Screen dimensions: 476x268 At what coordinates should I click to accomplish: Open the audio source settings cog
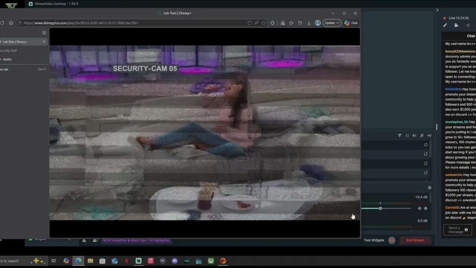(x=426, y=208)
